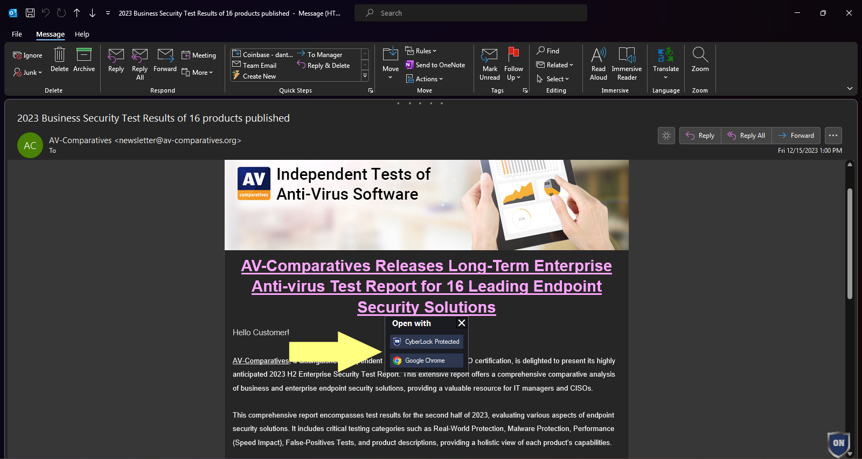Click the Undo icon in title bar
862x459 pixels.
coord(46,13)
